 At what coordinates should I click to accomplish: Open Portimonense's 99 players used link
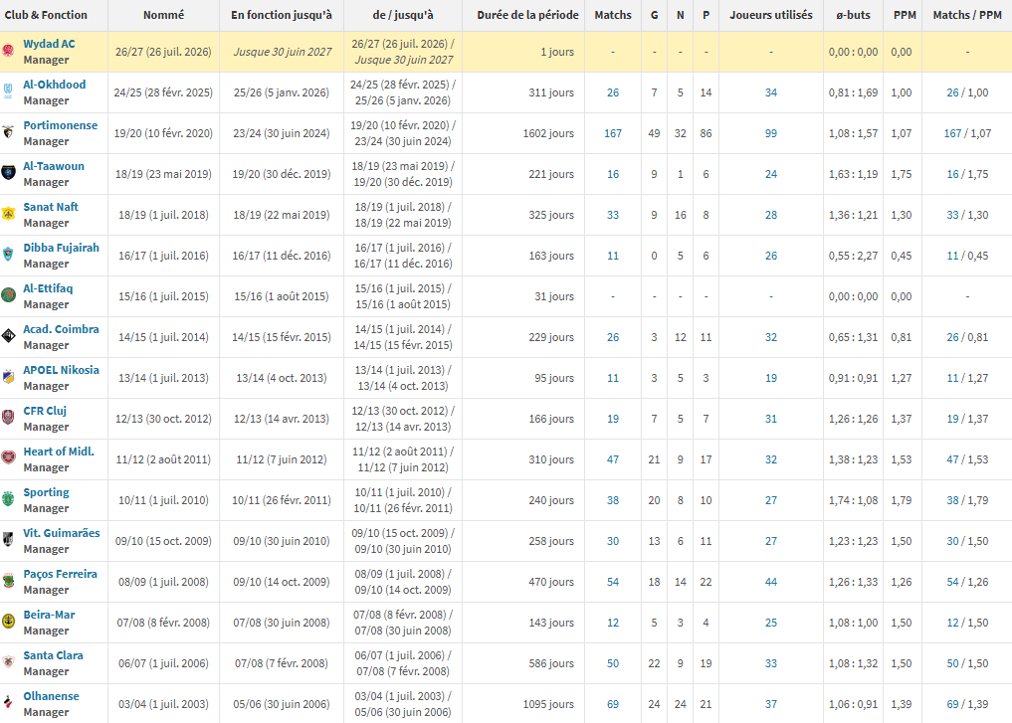click(x=770, y=133)
